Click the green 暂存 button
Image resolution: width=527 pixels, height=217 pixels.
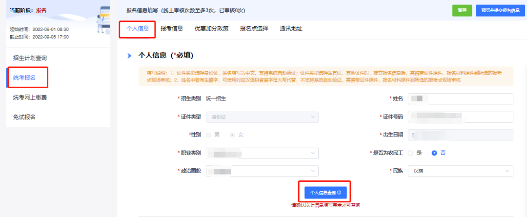[462, 11]
